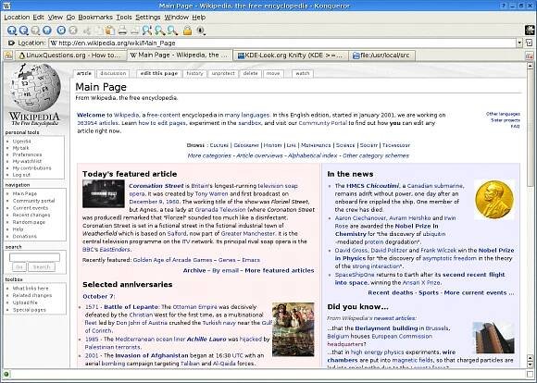The image size is (537, 383).
Task: Click the Print Frame icon right of Print
Action: point(134,31)
